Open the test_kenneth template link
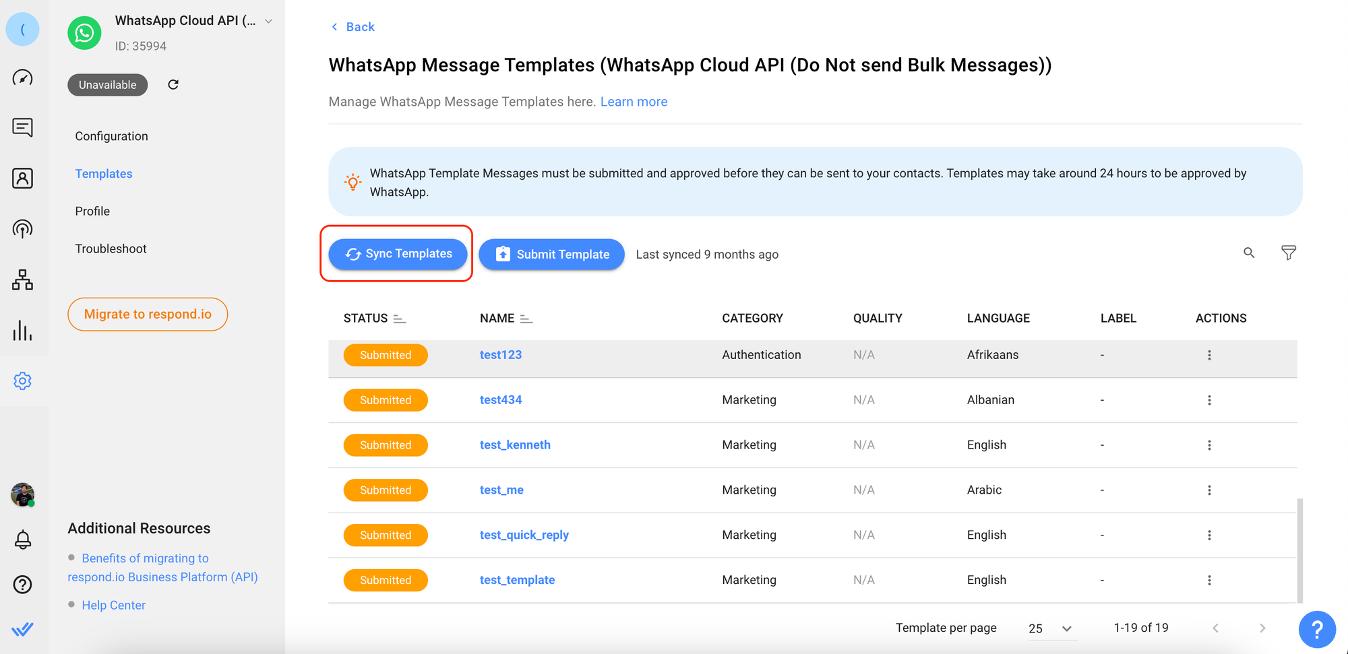1348x654 pixels. click(x=515, y=445)
